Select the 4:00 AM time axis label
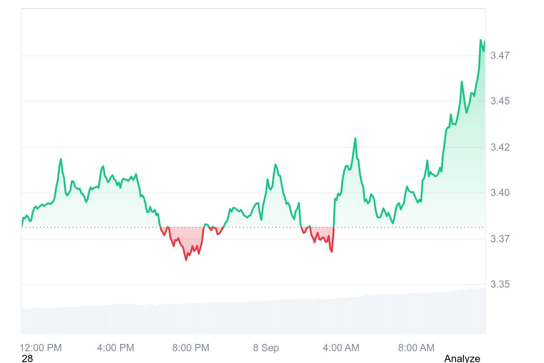This screenshot has width=544, height=363. (341, 348)
